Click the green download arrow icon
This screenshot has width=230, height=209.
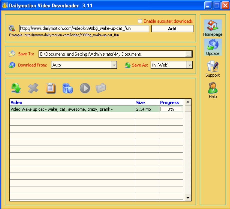16,88
